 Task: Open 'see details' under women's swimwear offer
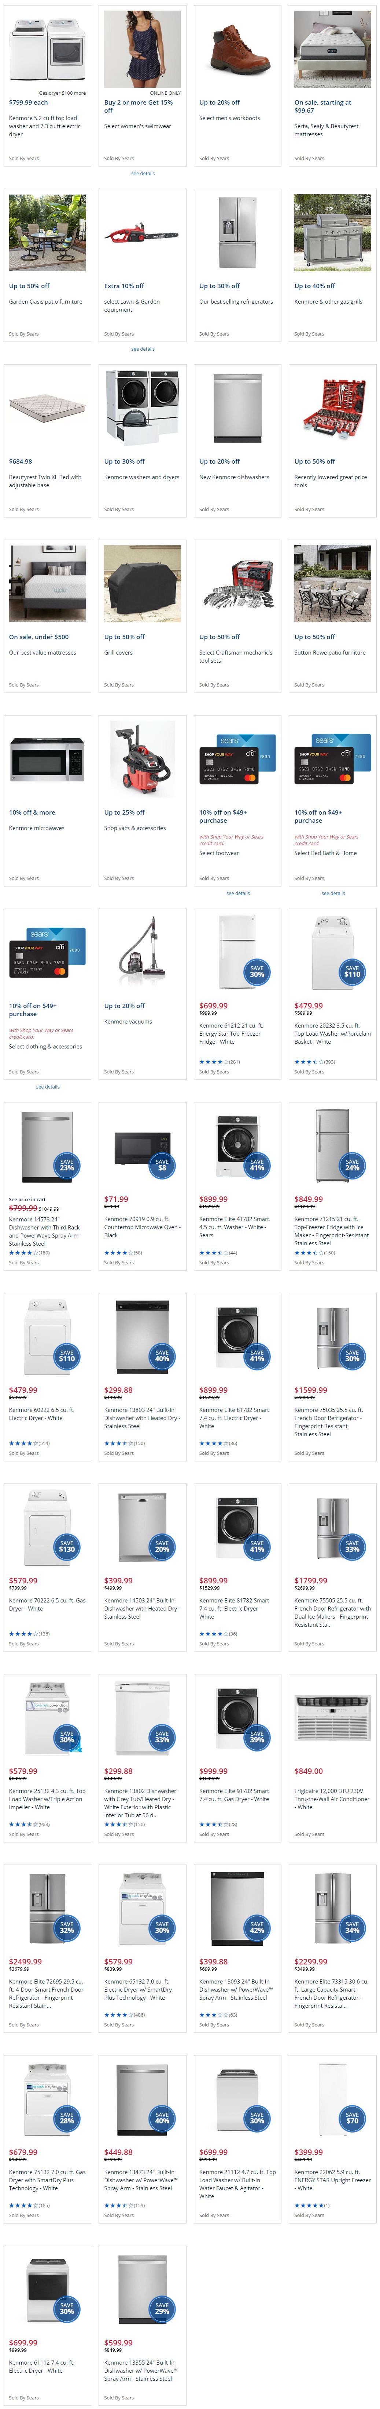pyautogui.click(x=143, y=173)
